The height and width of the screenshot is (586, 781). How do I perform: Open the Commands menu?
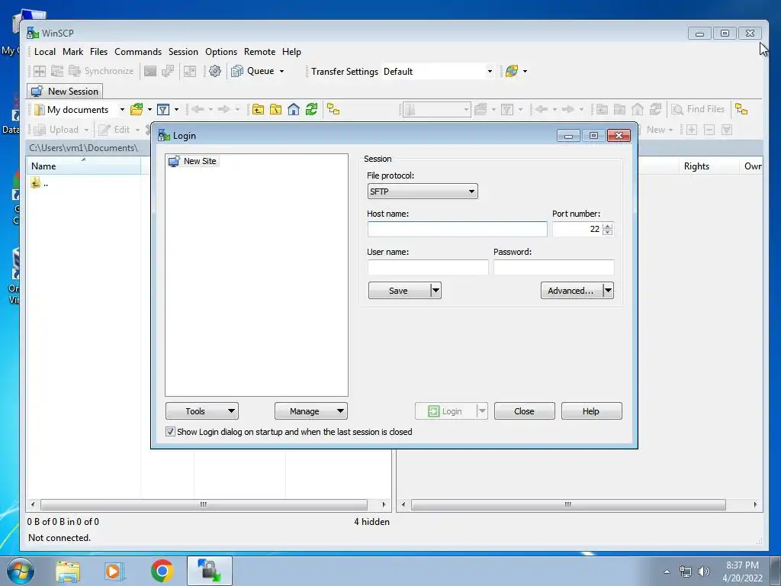pos(138,52)
